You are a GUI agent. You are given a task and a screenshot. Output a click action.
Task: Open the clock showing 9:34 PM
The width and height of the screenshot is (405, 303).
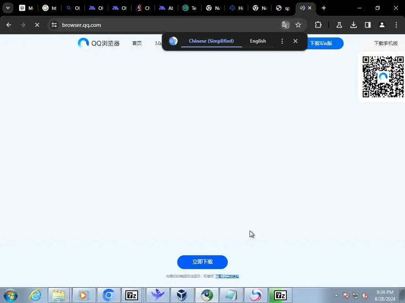(385, 296)
